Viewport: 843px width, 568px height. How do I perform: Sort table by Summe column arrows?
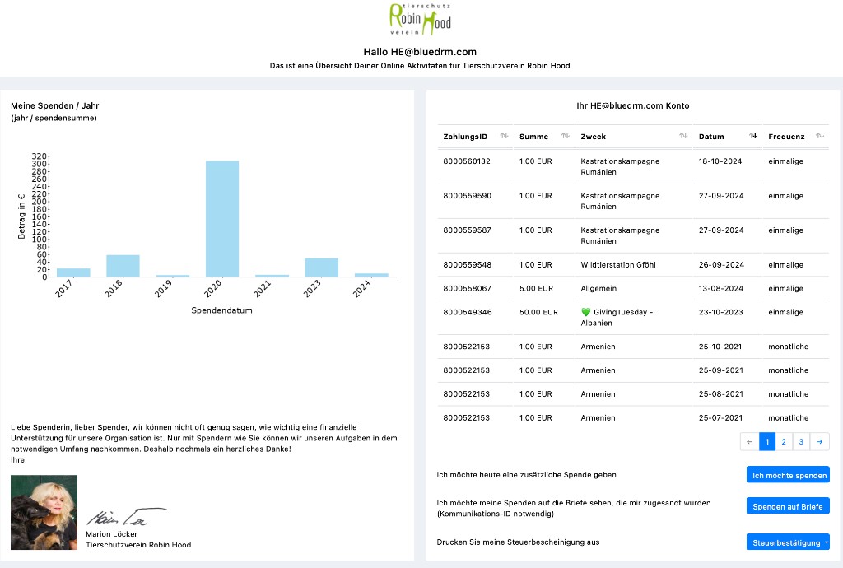pyautogui.click(x=566, y=136)
